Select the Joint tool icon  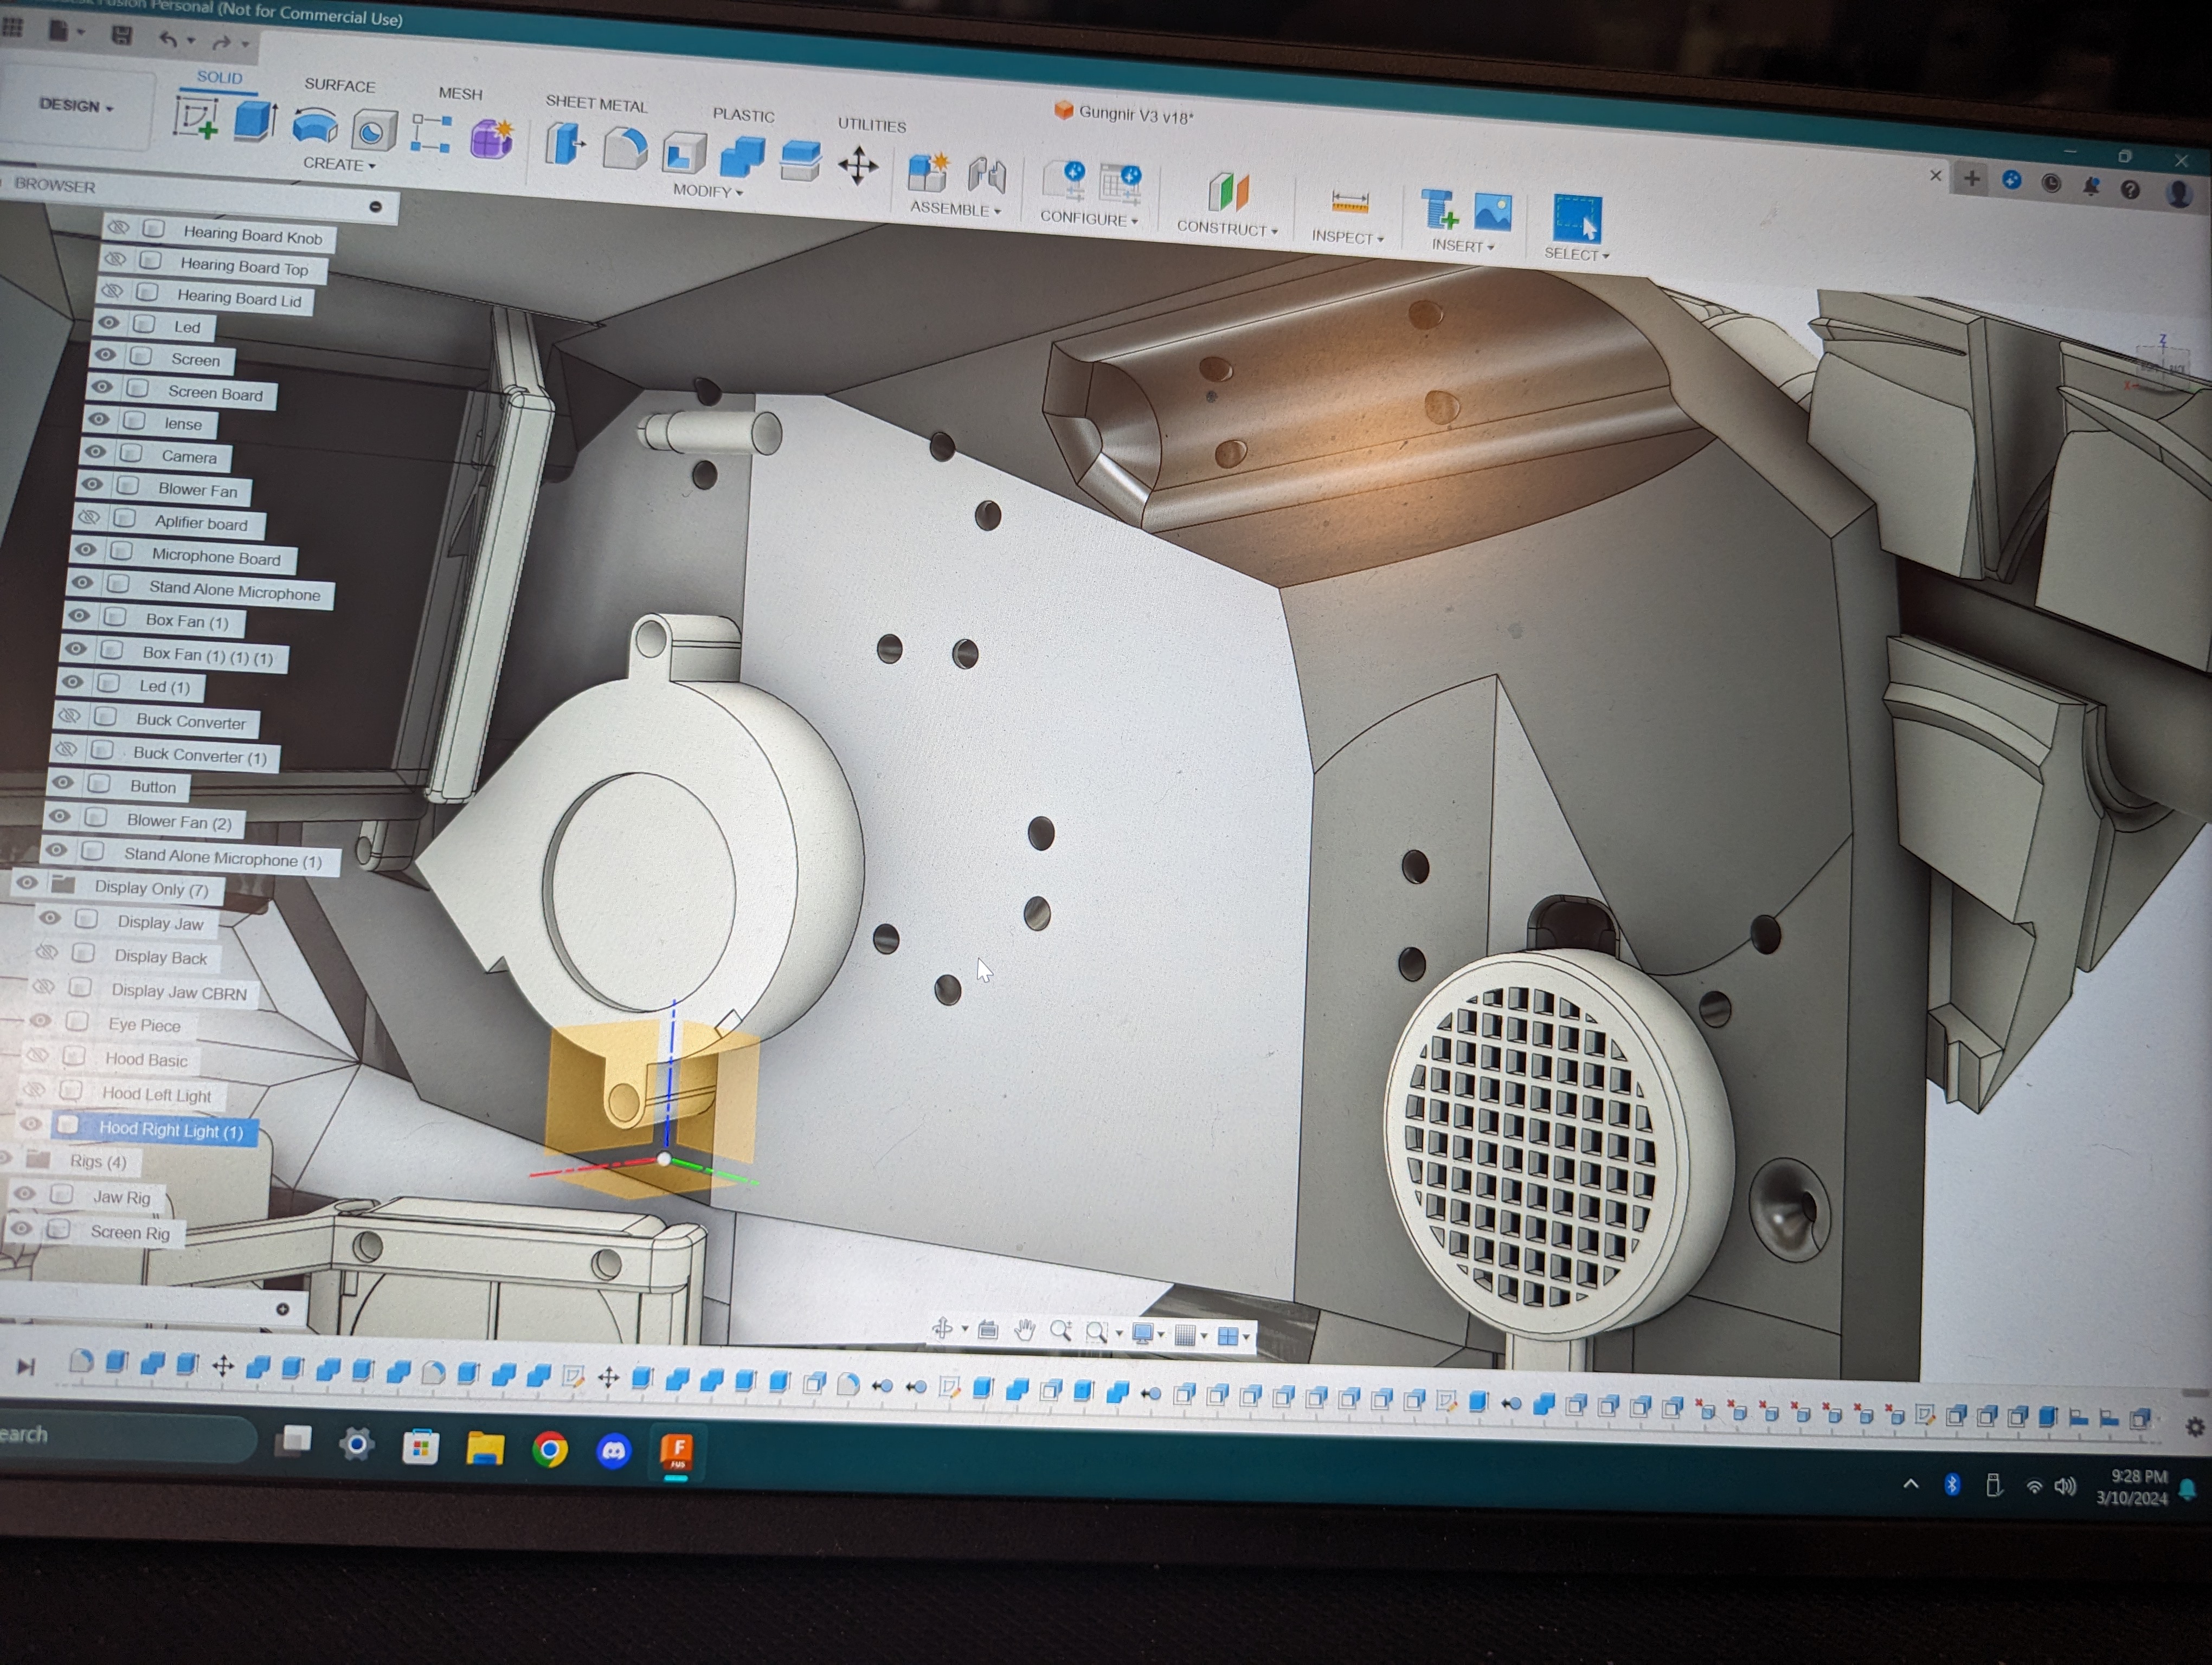pos(986,175)
